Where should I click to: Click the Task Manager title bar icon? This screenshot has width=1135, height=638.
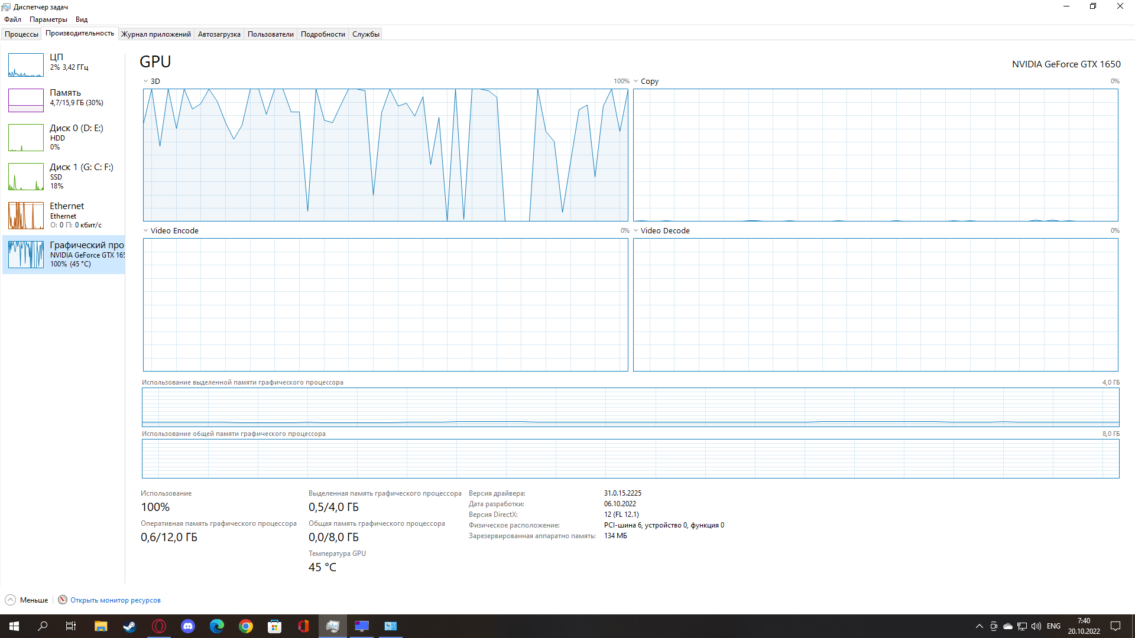7,7
